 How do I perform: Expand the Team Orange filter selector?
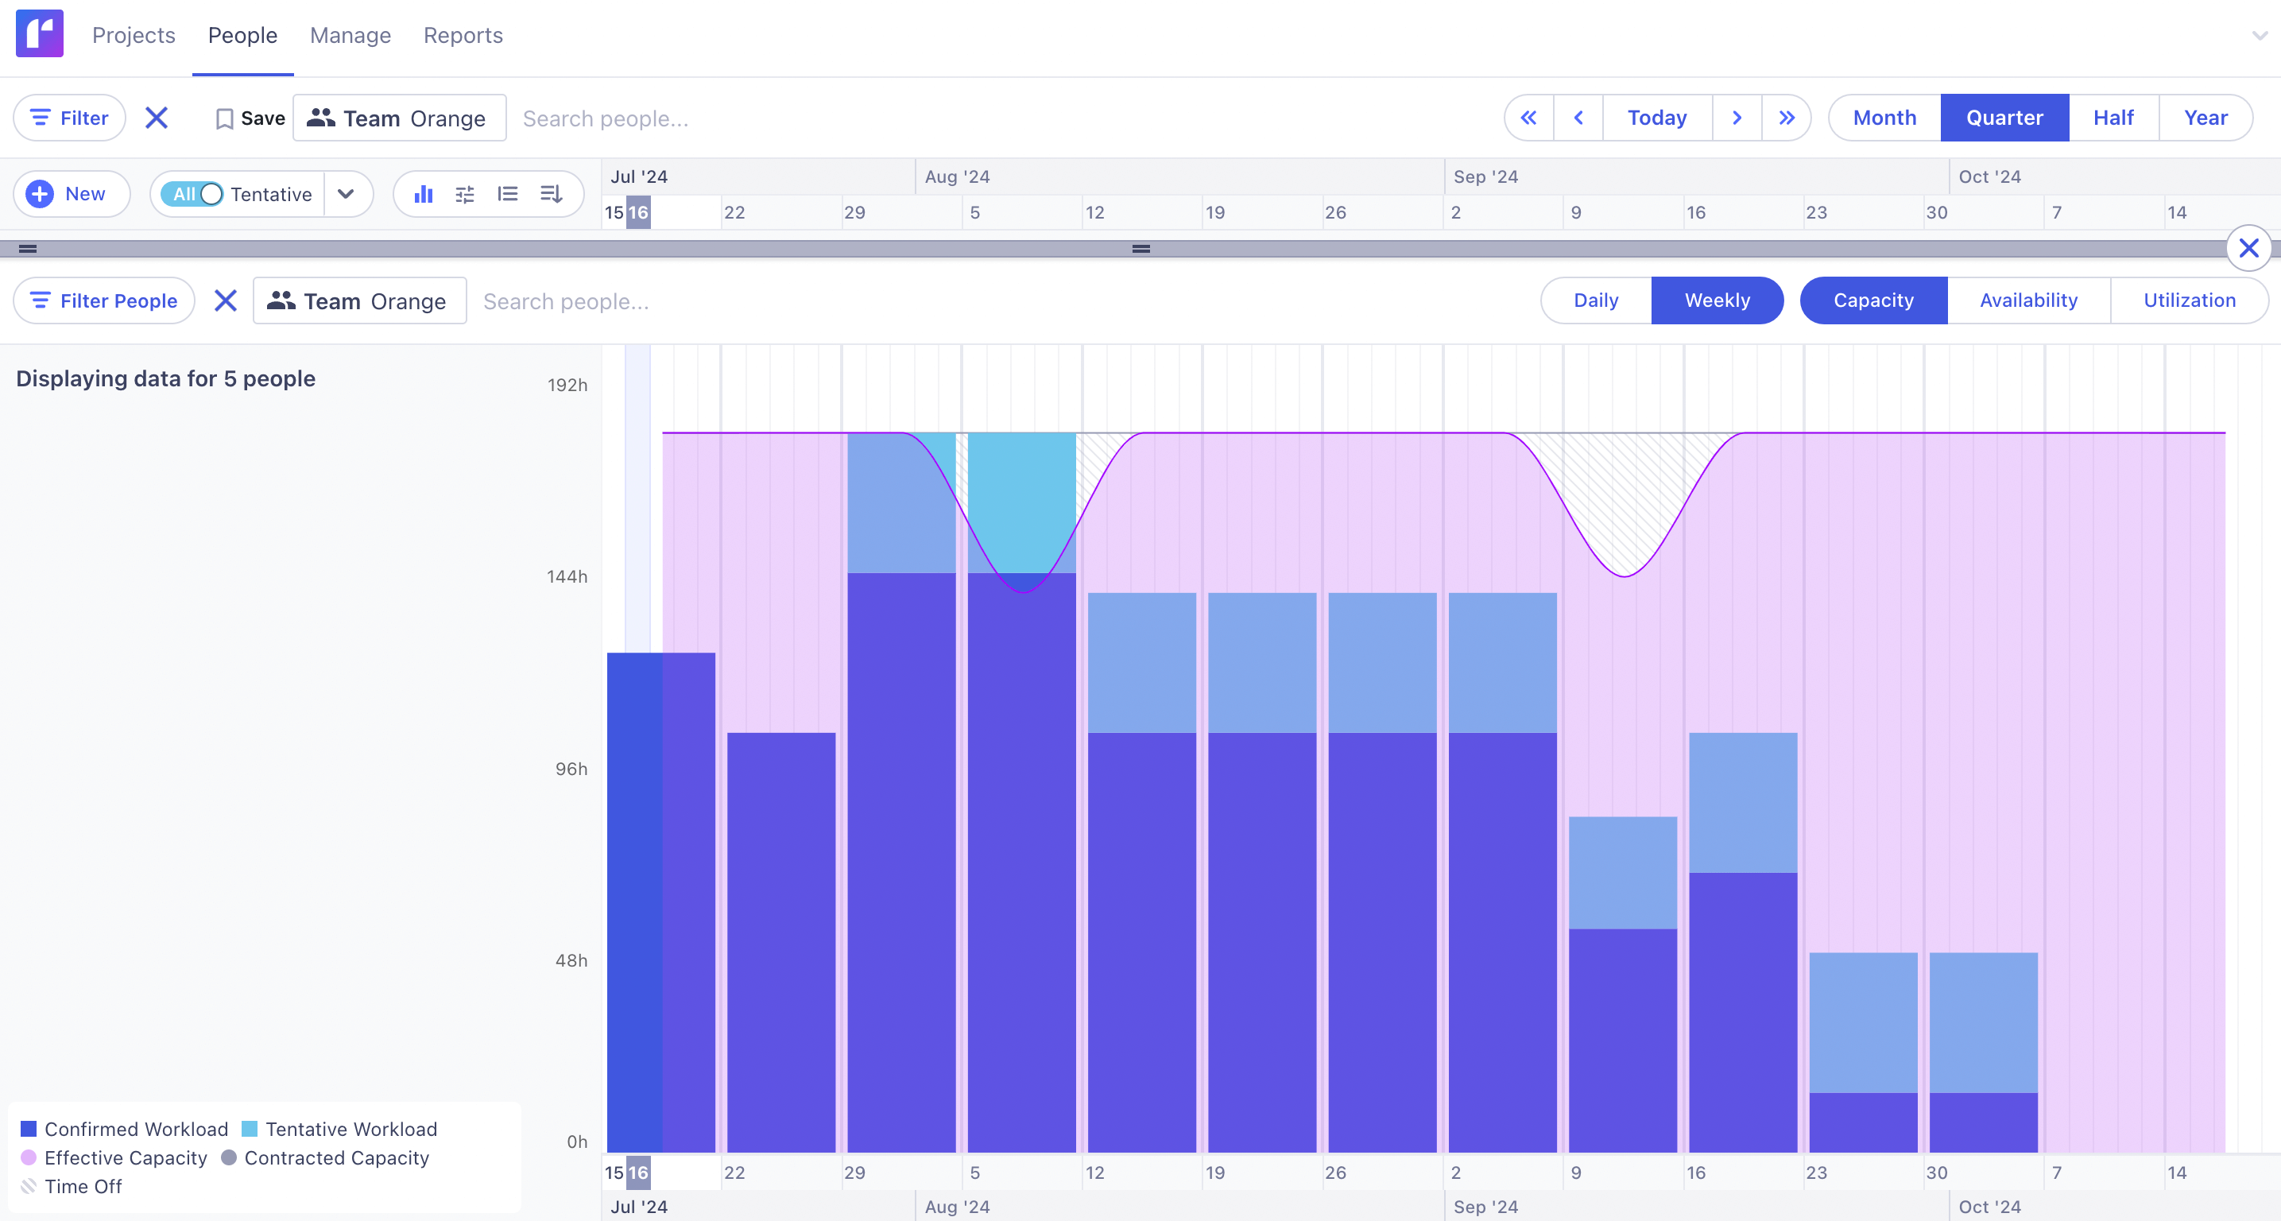pyautogui.click(x=399, y=117)
